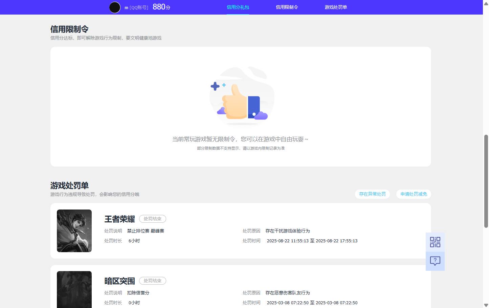Click the 信用限制令 section heading
The image size is (489, 308).
pos(69,29)
